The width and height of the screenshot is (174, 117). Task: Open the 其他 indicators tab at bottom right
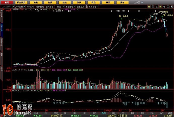click(170, 113)
